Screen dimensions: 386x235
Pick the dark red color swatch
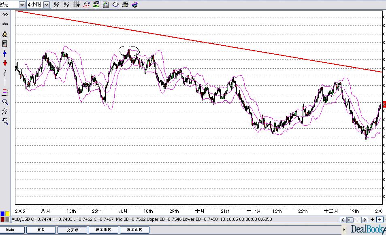pyautogui.click(x=2, y=219)
